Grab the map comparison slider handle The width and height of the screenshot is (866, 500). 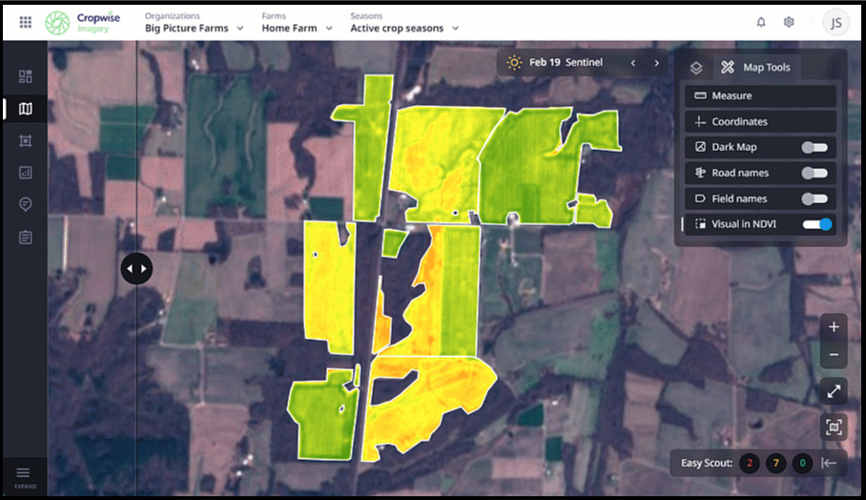[136, 268]
